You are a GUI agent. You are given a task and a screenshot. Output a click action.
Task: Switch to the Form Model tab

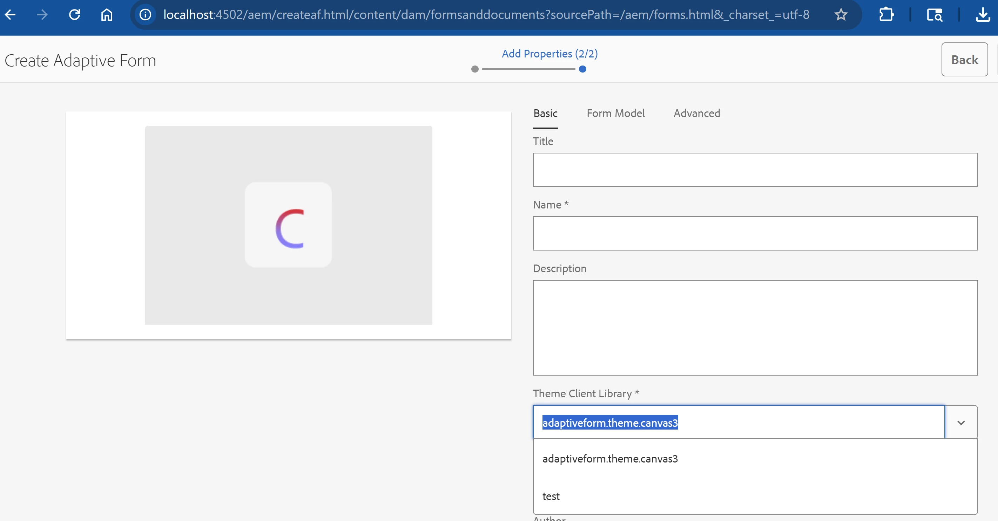[x=615, y=114]
